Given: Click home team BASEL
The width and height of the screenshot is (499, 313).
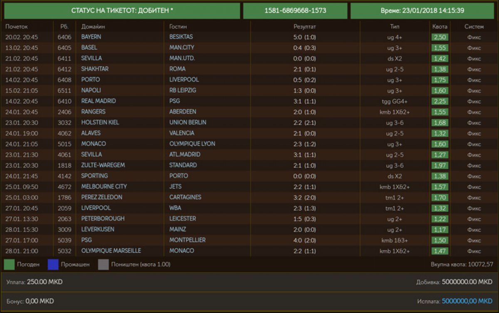Looking at the screenshot, I should pos(89,48).
